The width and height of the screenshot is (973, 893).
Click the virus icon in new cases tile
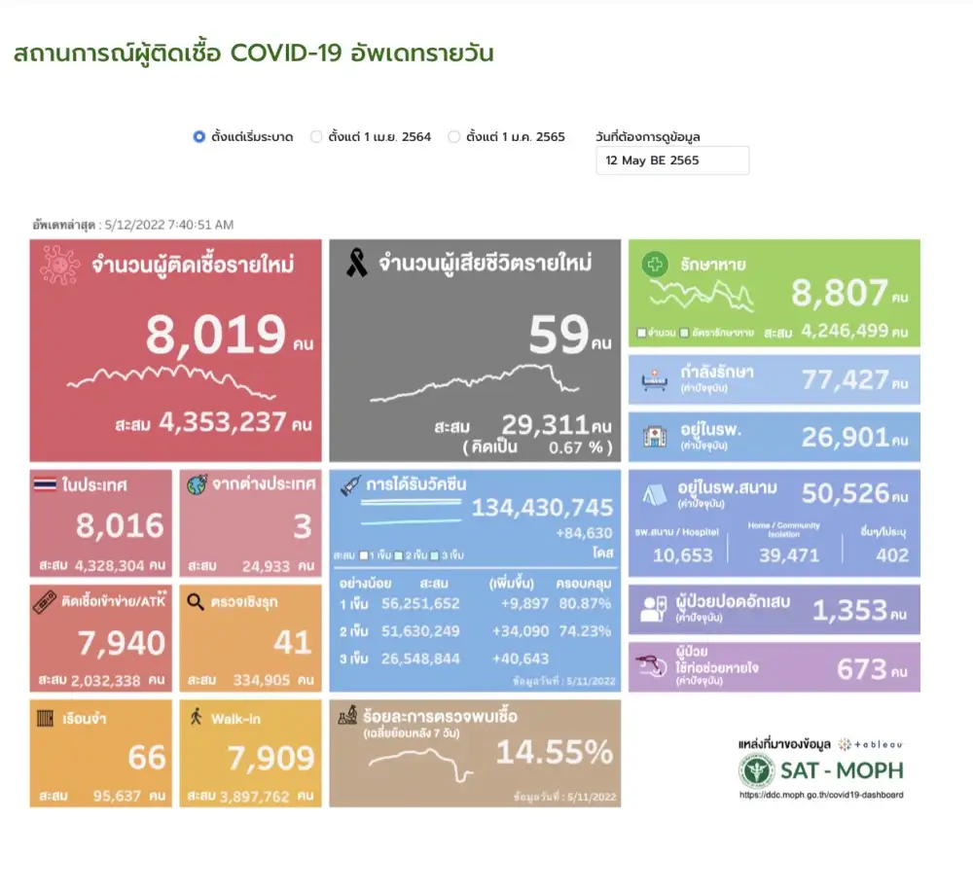60,265
